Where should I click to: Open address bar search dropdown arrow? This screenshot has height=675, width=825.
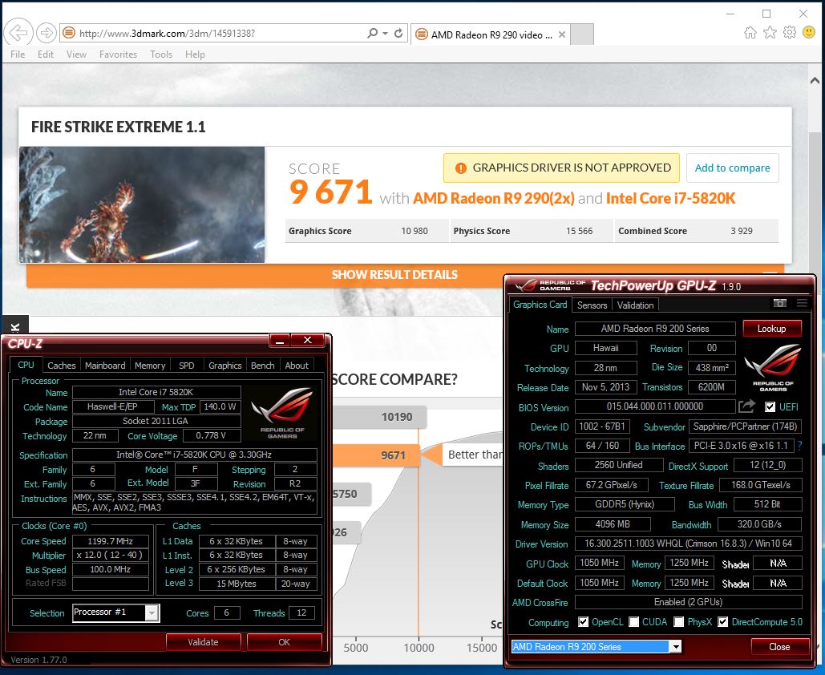pos(385,33)
